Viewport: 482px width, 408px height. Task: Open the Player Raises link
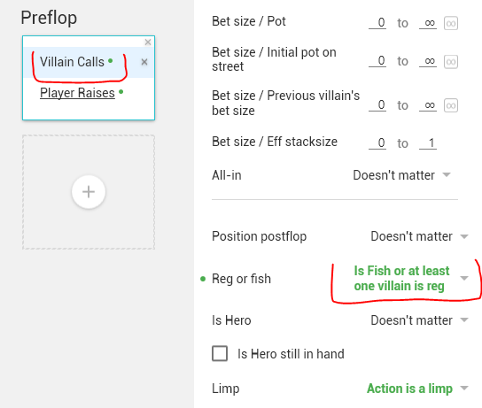[77, 93]
